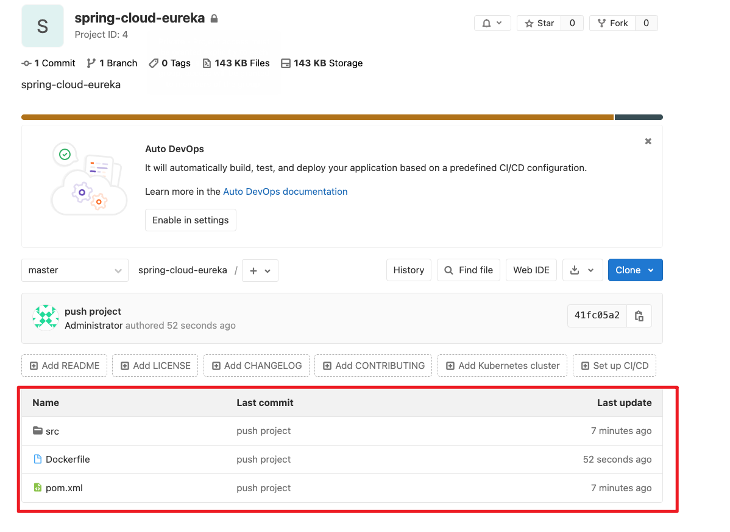The height and width of the screenshot is (532, 730).
Task: Open the notification bell dropdown
Action: (492, 23)
